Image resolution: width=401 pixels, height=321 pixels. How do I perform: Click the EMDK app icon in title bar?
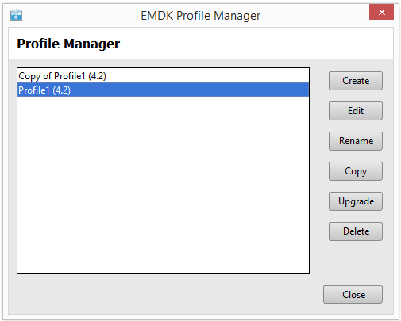coord(16,15)
